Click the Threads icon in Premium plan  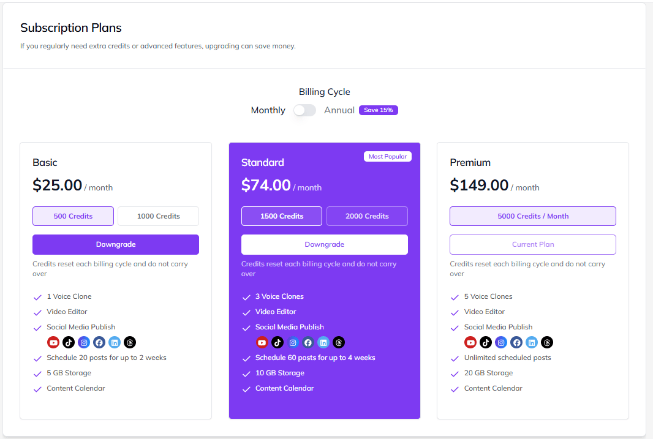click(547, 342)
